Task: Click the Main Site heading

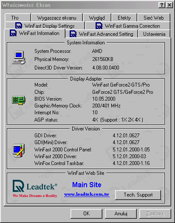Action: (x=87, y=185)
